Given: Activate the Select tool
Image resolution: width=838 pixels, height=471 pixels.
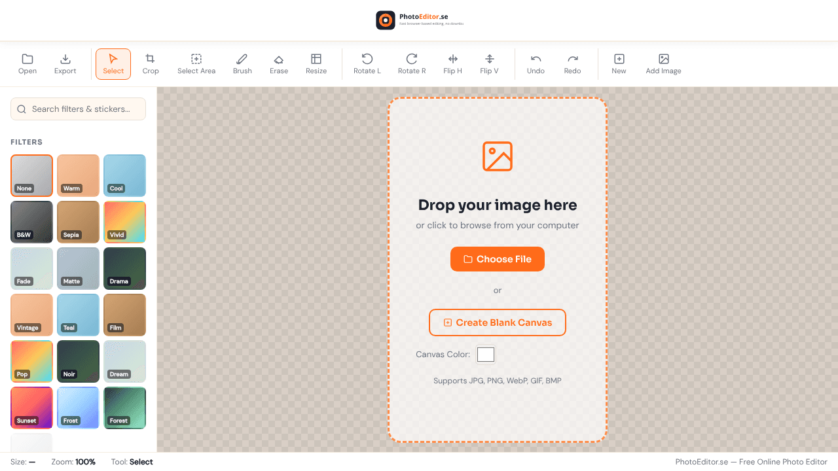Looking at the screenshot, I should pyautogui.click(x=113, y=64).
